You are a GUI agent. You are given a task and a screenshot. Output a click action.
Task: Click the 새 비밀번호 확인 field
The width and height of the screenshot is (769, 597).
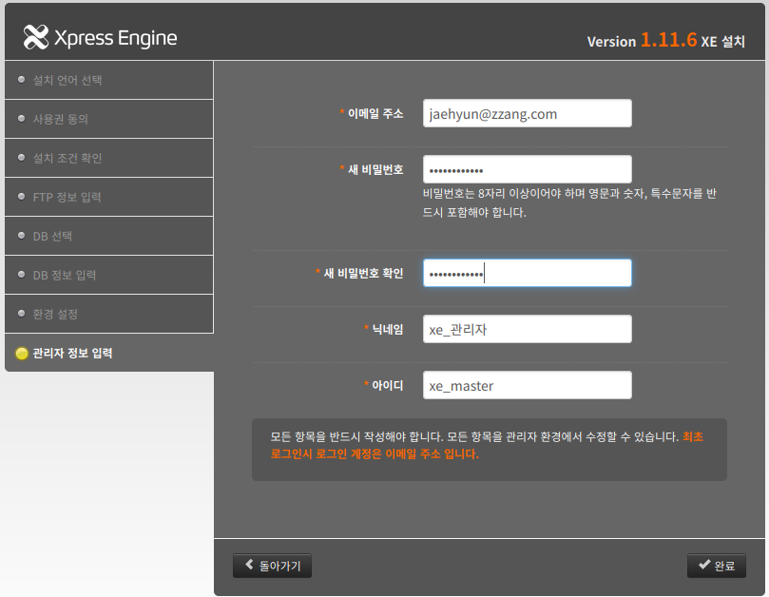pyautogui.click(x=528, y=273)
